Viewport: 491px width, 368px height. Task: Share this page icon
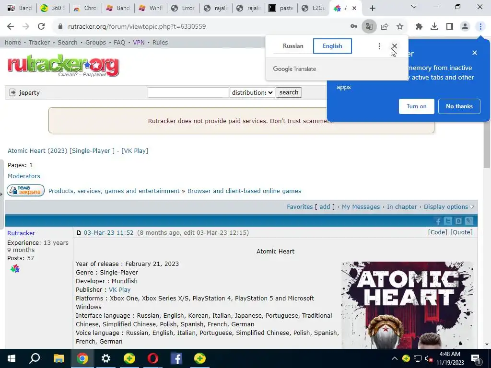click(x=385, y=27)
